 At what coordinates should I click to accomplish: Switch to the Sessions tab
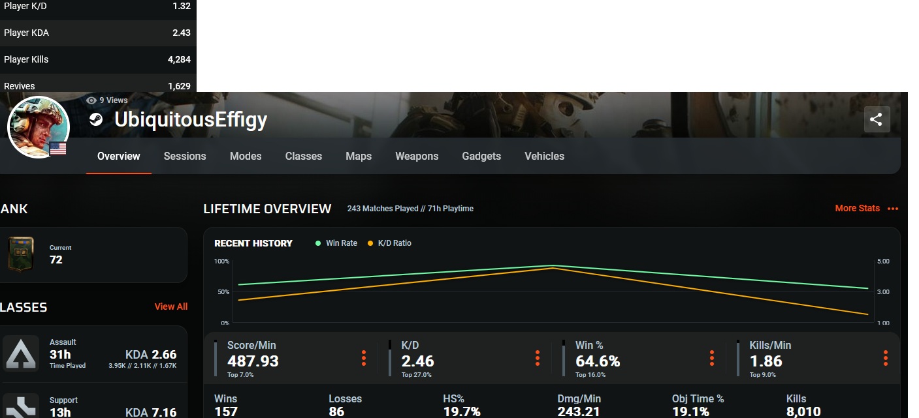(185, 156)
